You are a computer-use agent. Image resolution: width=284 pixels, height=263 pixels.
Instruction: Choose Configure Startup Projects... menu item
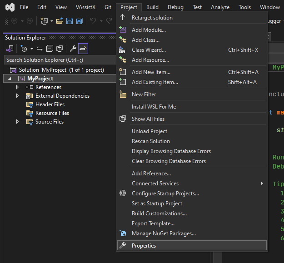tap(192, 194)
